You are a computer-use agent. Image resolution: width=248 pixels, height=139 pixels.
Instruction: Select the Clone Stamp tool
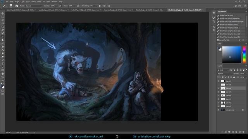[x=3, y=40]
